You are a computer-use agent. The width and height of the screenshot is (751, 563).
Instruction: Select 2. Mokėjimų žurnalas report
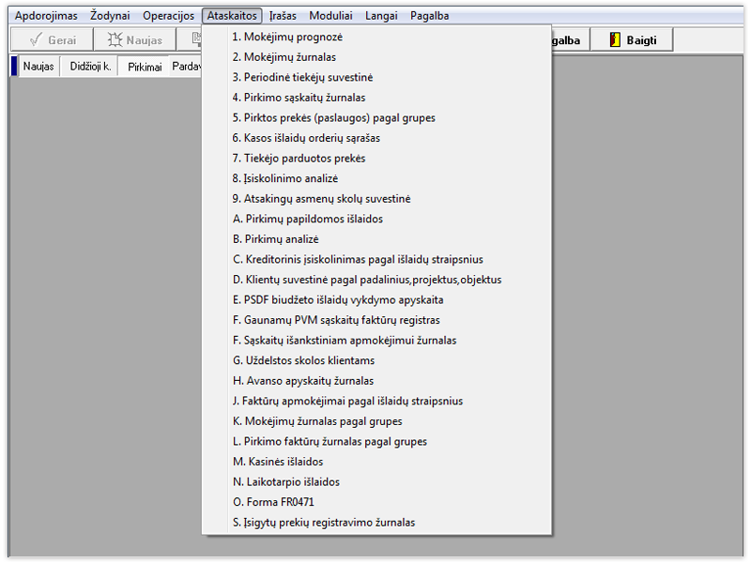click(376, 57)
